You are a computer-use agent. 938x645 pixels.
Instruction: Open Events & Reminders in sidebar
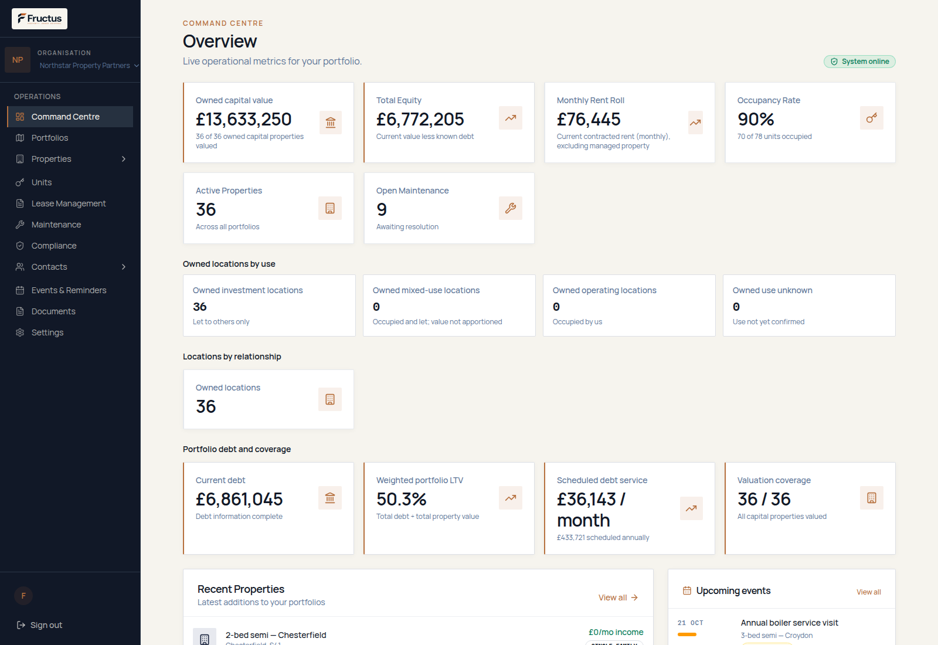pos(70,290)
